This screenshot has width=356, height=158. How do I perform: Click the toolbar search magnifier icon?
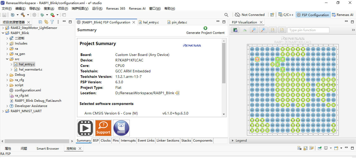[226, 15]
